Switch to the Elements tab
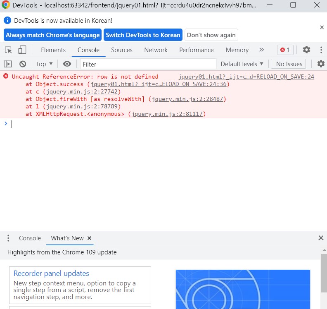This screenshot has width=327, height=309. tap(53, 50)
